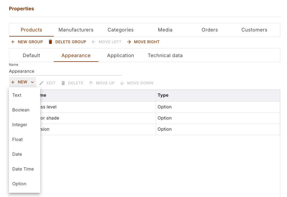Click the Option type cell of the shade row
Image resolution: width=287 pixels, height=197 pixels.
(x=218, y=118)
